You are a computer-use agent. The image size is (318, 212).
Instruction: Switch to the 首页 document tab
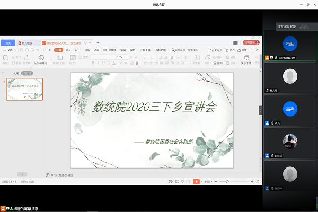click(x=8, y=42)
